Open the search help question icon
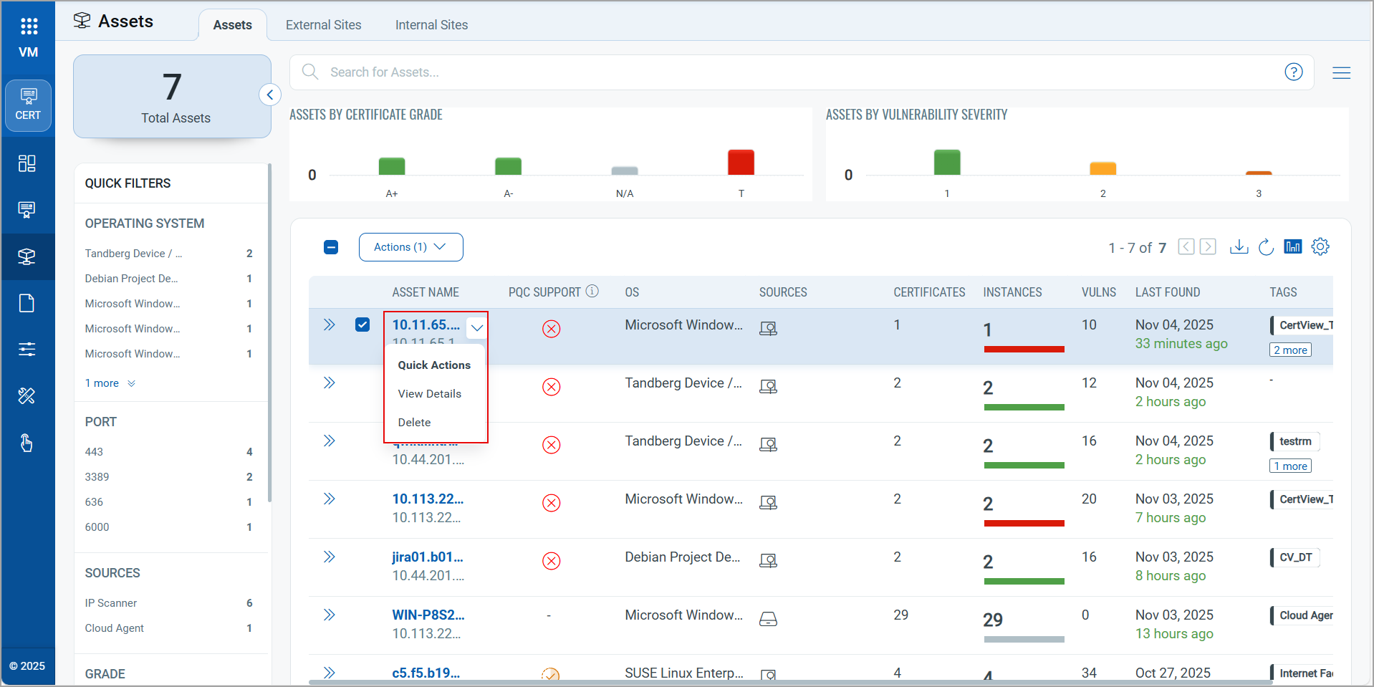The width and height of the screenshot is (1374, 687). click(x=1293, y=72)
